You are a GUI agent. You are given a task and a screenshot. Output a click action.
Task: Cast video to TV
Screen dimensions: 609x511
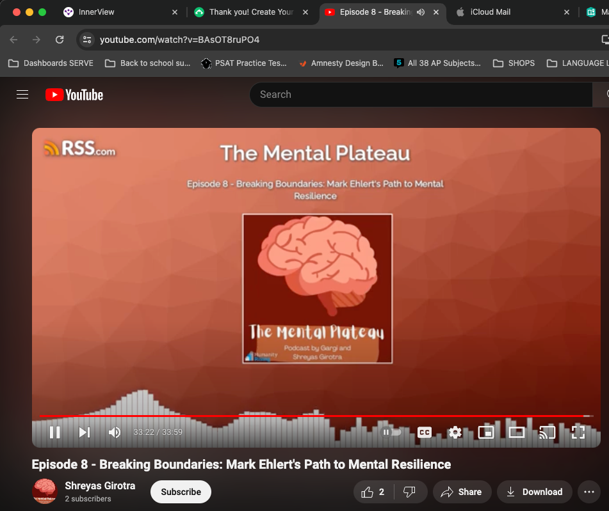point(548,432)
